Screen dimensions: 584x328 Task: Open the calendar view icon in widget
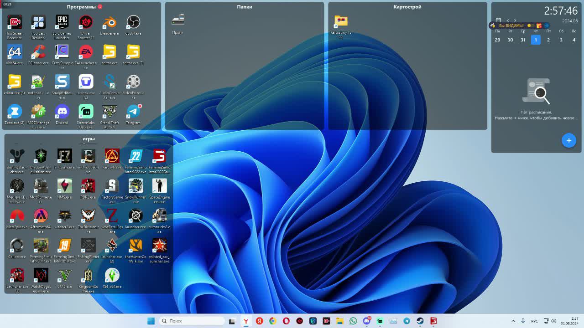pos(498,20)
